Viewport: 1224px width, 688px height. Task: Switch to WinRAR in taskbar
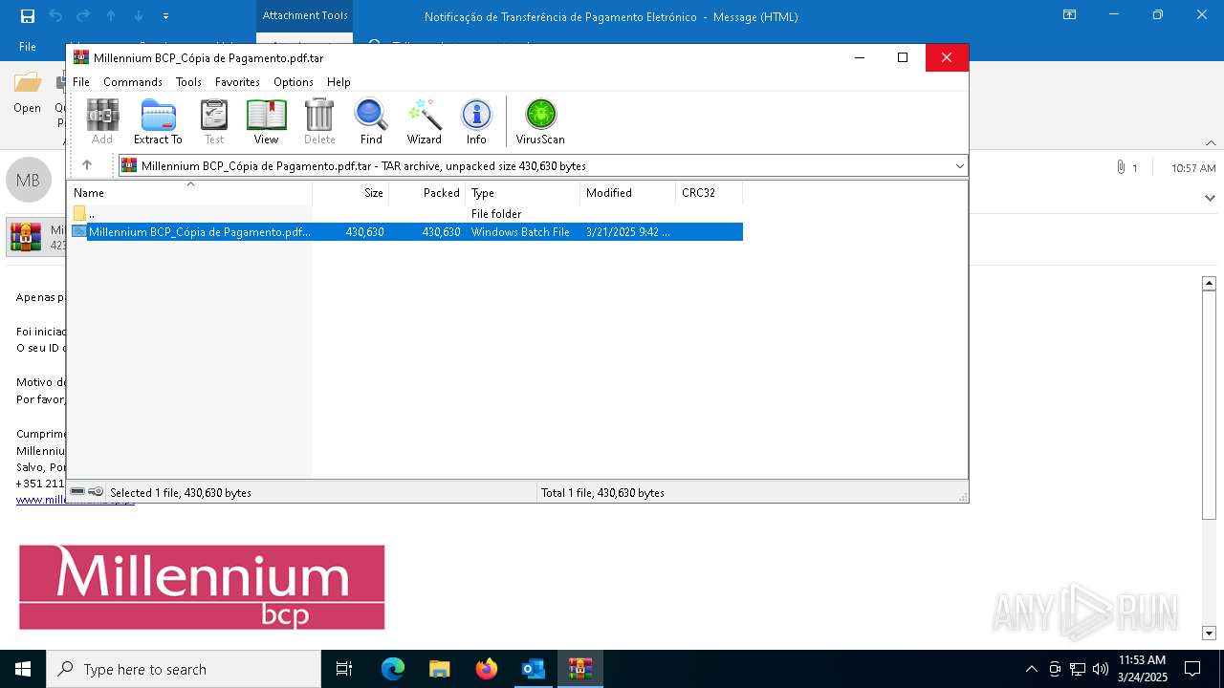580,669
